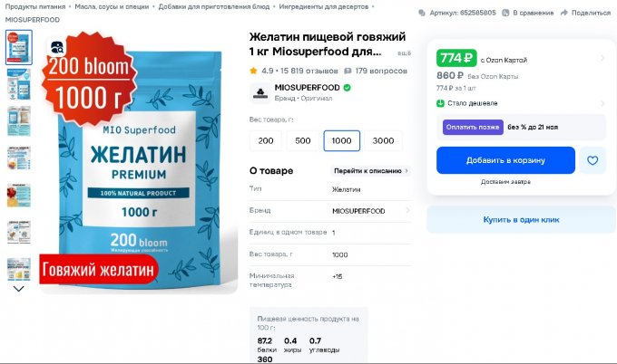
Task: Add product to favorites with heart icon
Action: [x=593, y=160]
